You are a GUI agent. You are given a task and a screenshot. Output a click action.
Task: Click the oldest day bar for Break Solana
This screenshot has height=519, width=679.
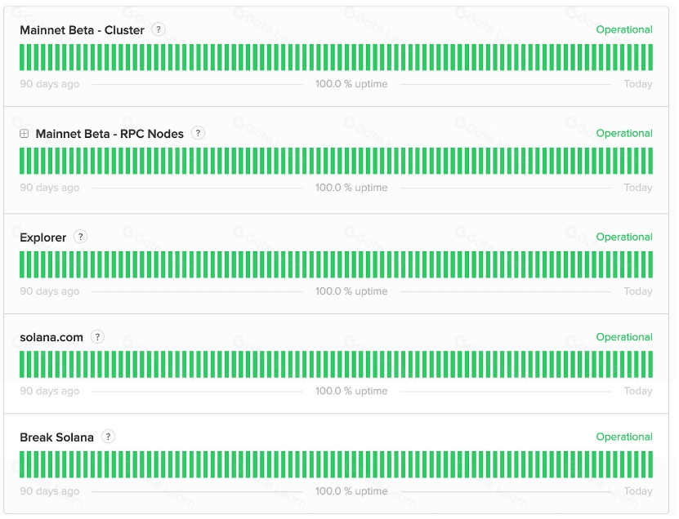22,464
